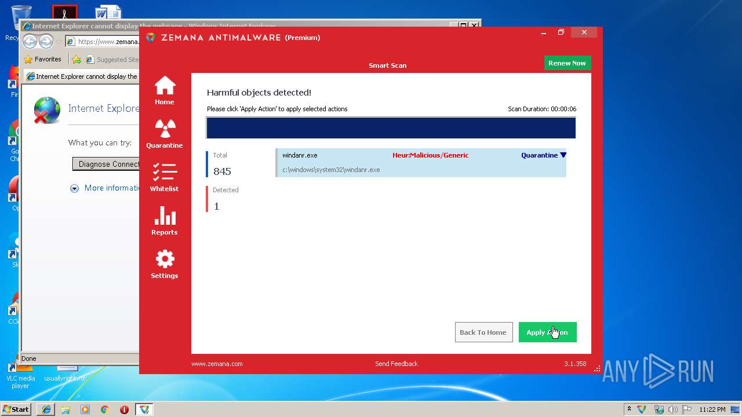Click the Send Feedback link
742x417 pixels.
pos(397,364)
